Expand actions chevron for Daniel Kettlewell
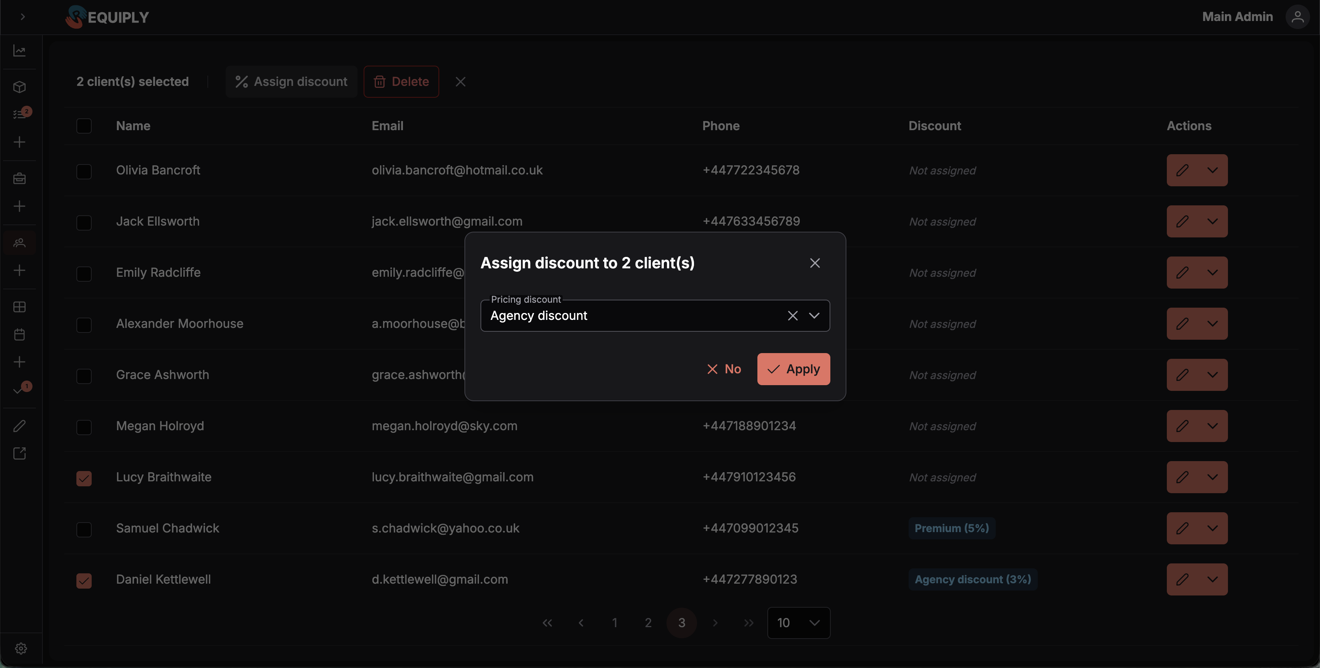 (x=1212, y=579)
